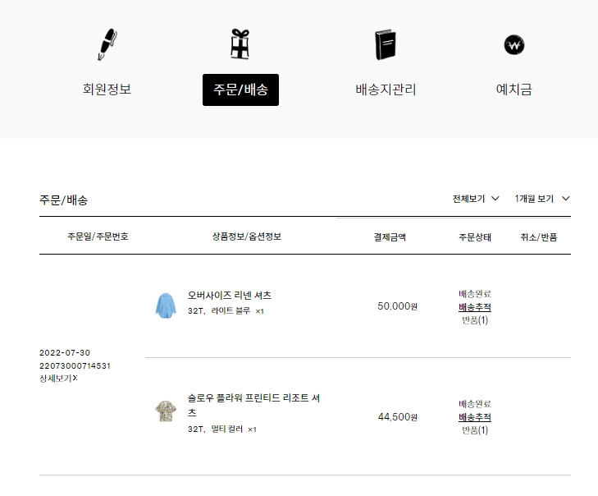Go to the 배송지관리 tab
598x496 pixels.
[386, 90]
